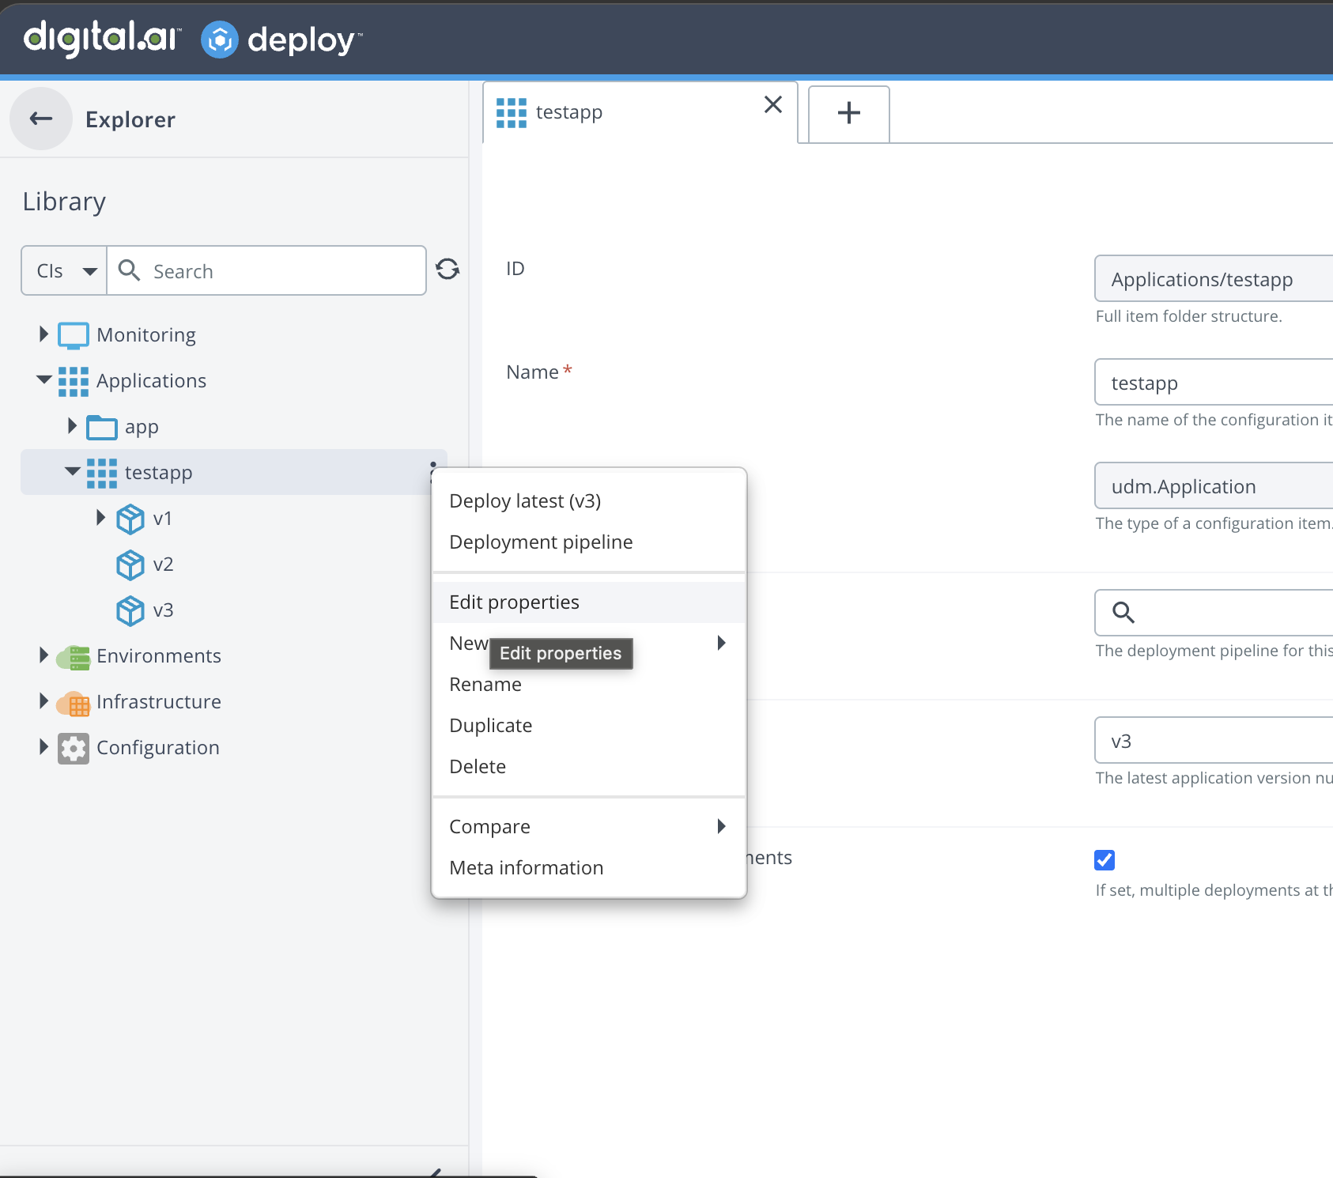Click the Name field containing testapp
Screen dimensions: 1333x1178
pos(1214,382)
